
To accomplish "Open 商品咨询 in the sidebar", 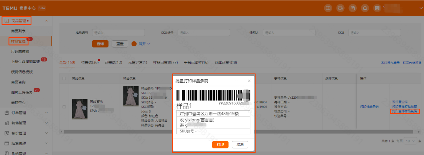I will coord(18,82).
